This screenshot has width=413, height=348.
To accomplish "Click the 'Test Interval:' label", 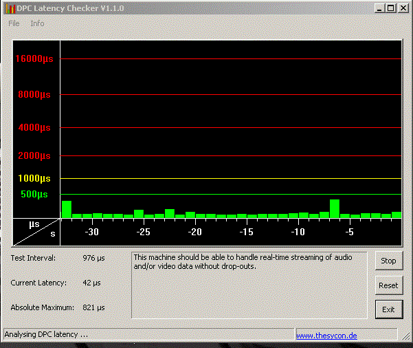I will pyautogui.click(x=33, y=258).
